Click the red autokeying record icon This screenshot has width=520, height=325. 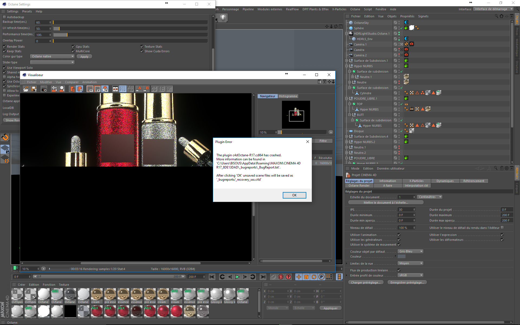tap(281, 277)
